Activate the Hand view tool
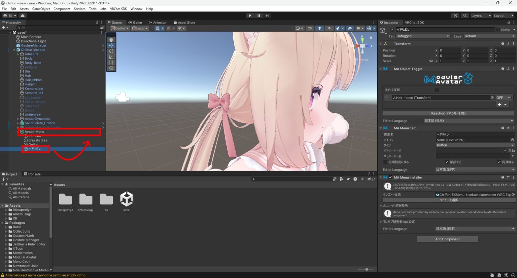This screenshot has height=278, width=517. point(111,39)
